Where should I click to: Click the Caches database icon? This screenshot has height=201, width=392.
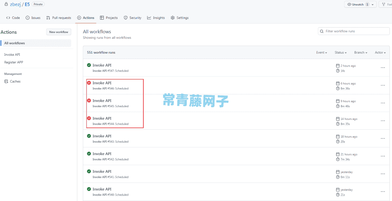pos(6,81)
